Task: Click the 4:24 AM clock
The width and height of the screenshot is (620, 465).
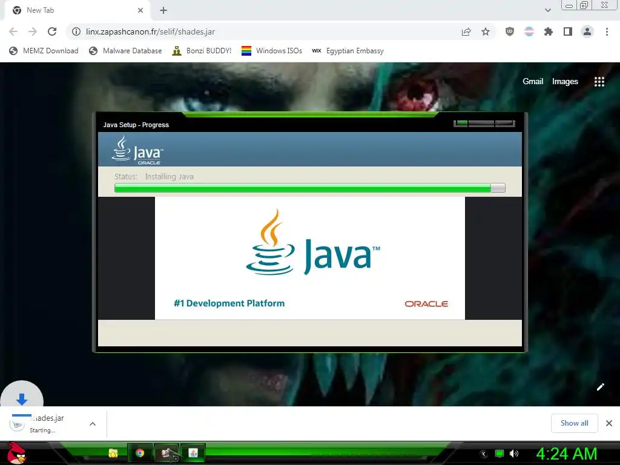Action: [x=566, y=453]
